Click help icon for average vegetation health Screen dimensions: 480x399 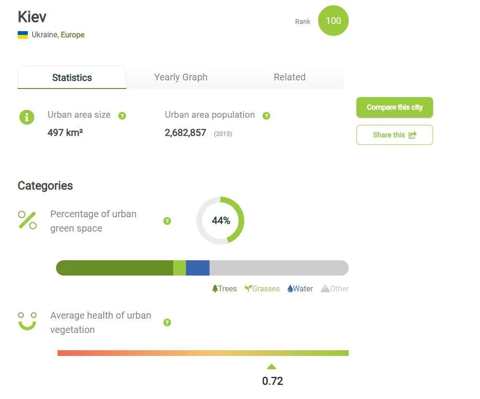167,322
